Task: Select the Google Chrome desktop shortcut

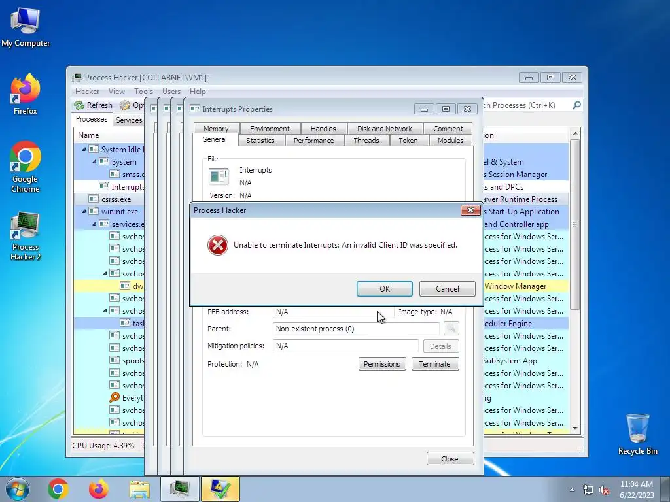Action: (26, 167)
